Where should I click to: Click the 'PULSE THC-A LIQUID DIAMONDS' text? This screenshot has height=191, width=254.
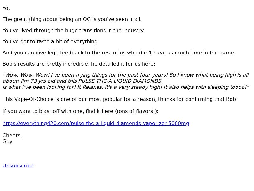[x=120, y=81]
